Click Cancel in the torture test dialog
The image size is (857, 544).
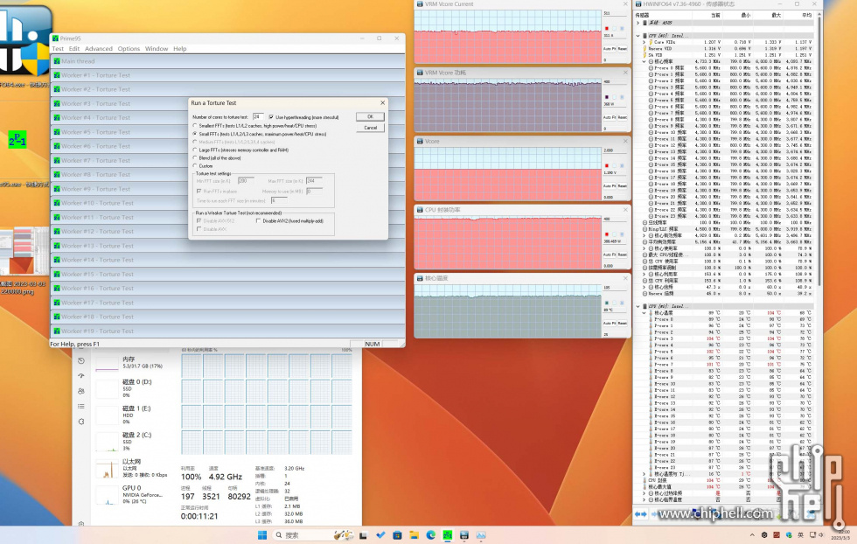coord(370,128)
